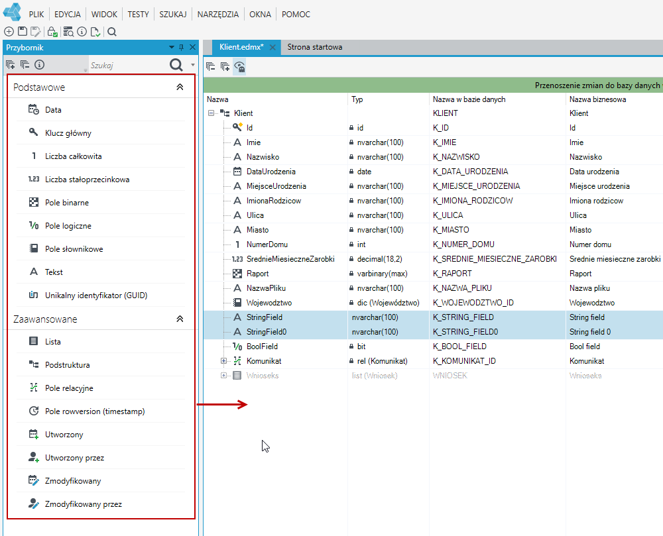Click the new file plus icon in toolbar

pos(9,32)
